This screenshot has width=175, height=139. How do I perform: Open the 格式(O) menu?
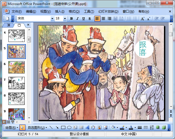74,12
